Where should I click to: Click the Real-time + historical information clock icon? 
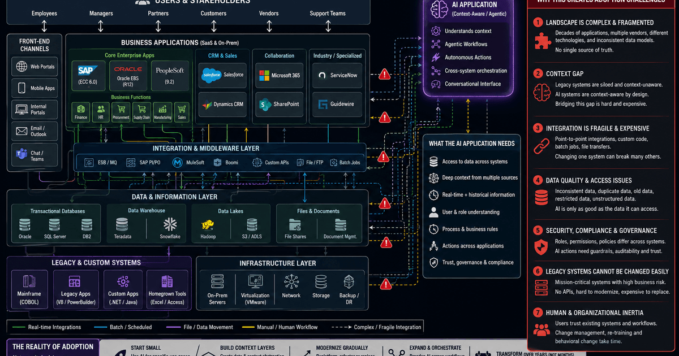(x=433, y=194)
